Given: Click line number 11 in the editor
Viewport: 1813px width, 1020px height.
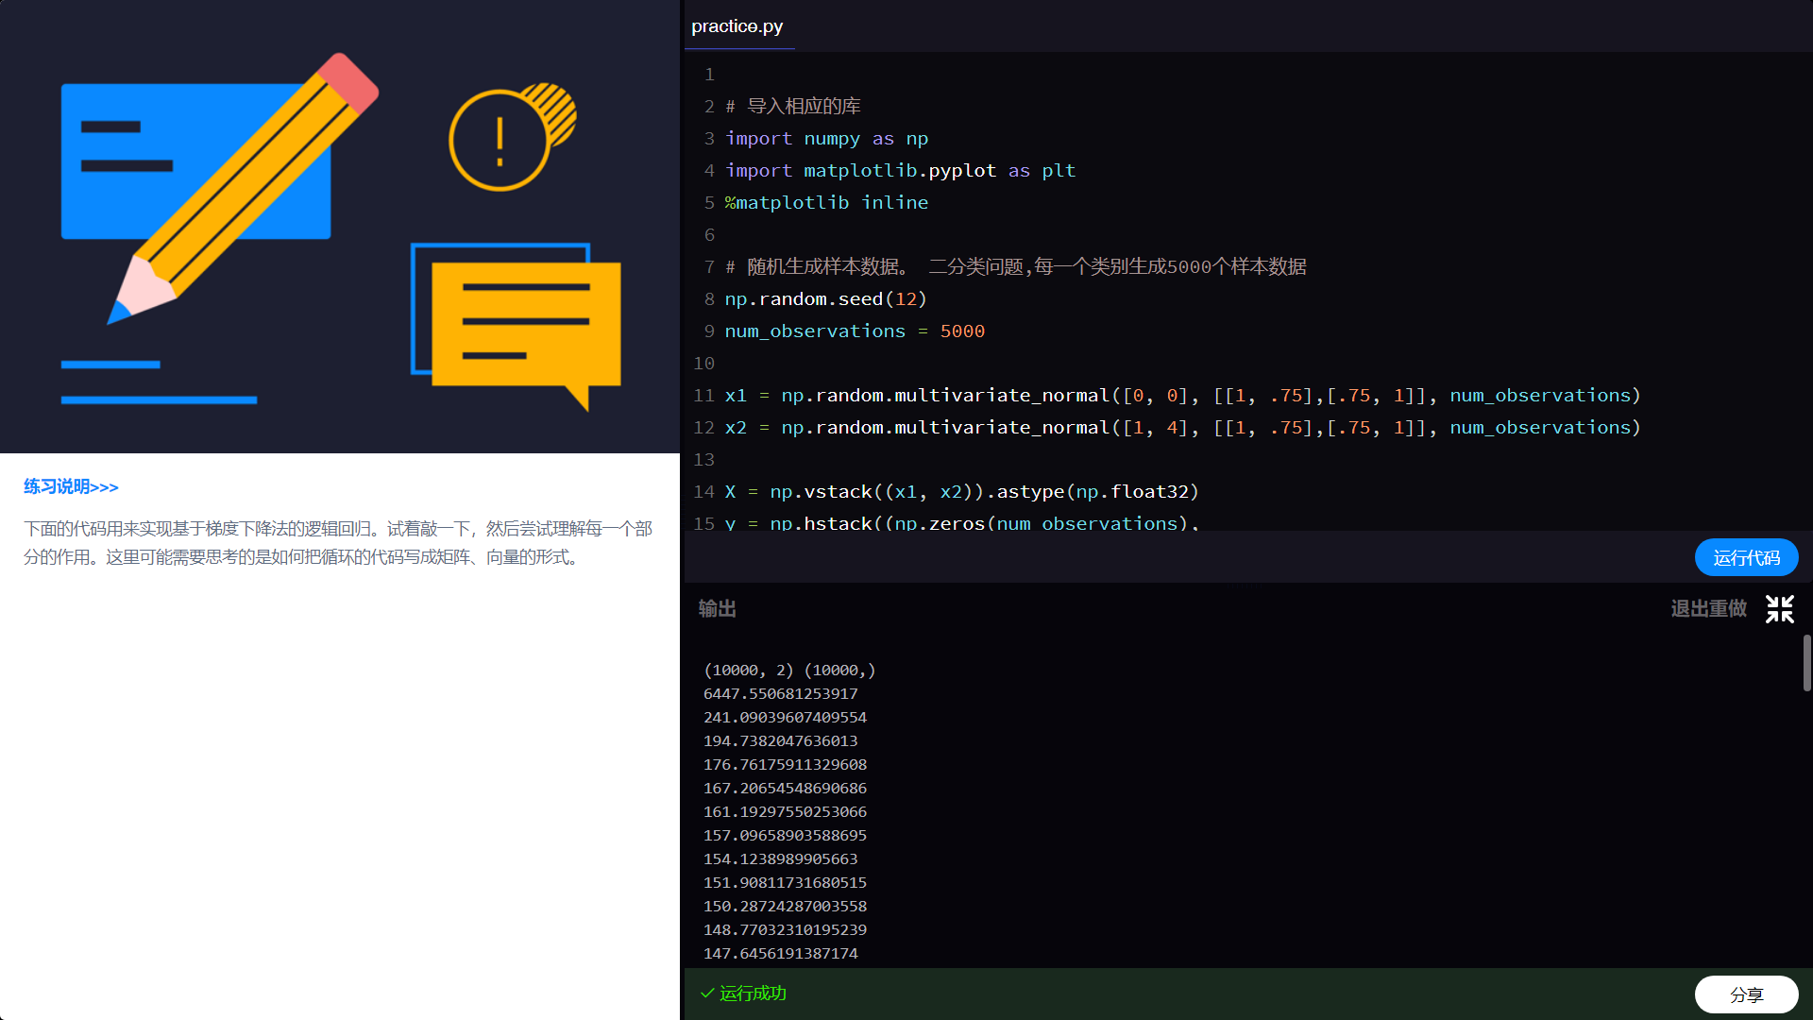Looking at the screenshot, I should pyautogui.click(x=703, y=396).
